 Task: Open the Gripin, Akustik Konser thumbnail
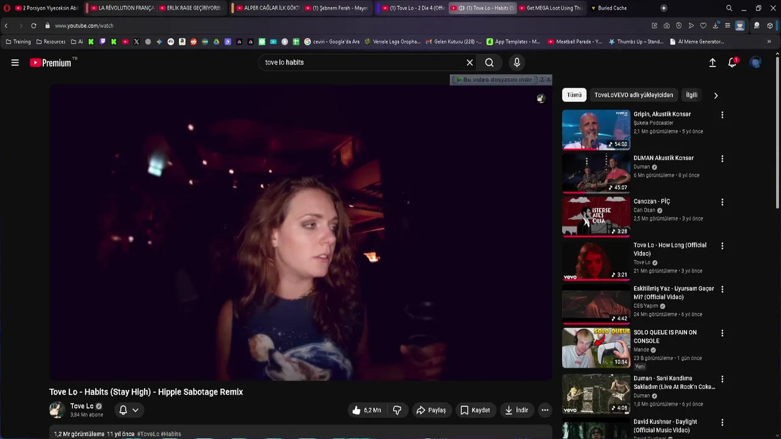(x=596, y=129)
